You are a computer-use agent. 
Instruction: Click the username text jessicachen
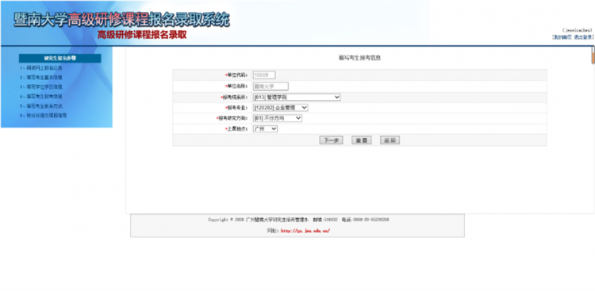[x=577, y=30]
